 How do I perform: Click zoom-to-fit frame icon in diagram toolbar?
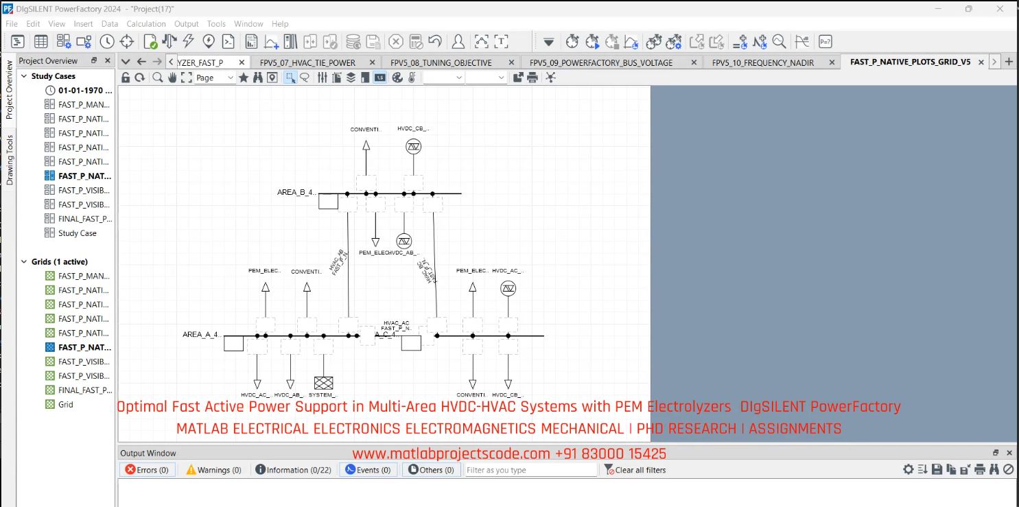click(187, 78)
